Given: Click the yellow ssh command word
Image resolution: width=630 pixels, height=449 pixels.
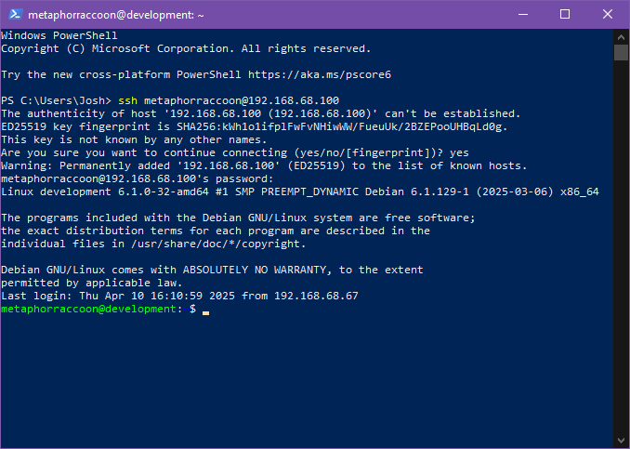Looking at the screenshot, I should [x=128, y=100].
